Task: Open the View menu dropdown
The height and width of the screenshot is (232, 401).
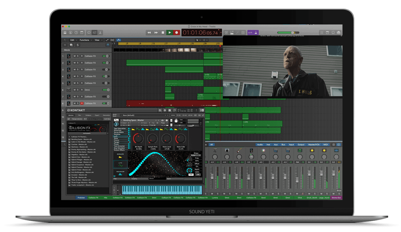Action: [x=98, y=40]
